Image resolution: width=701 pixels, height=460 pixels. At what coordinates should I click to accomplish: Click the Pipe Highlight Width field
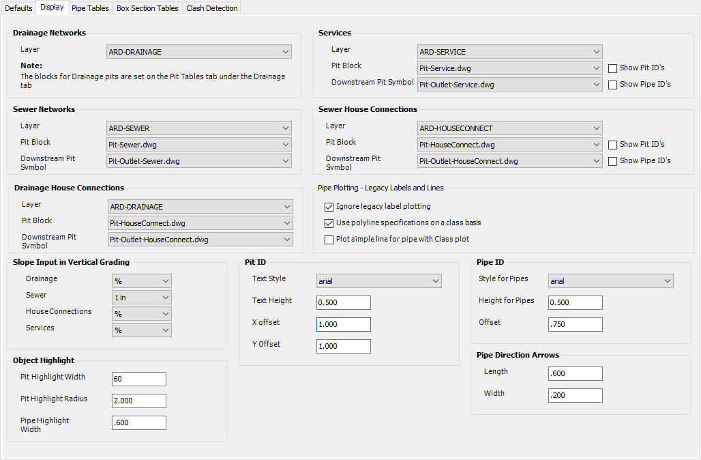coord(139,423)
